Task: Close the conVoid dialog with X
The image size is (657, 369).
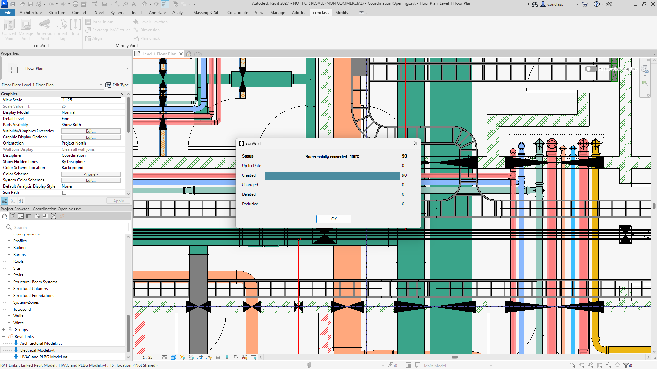Action: click(x=415, y=143)
